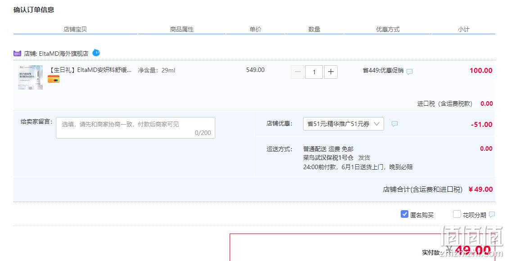Open the 省51元:精华推广51元券 dropdown
Screen dimensions: 507x261
coord(344,124)
